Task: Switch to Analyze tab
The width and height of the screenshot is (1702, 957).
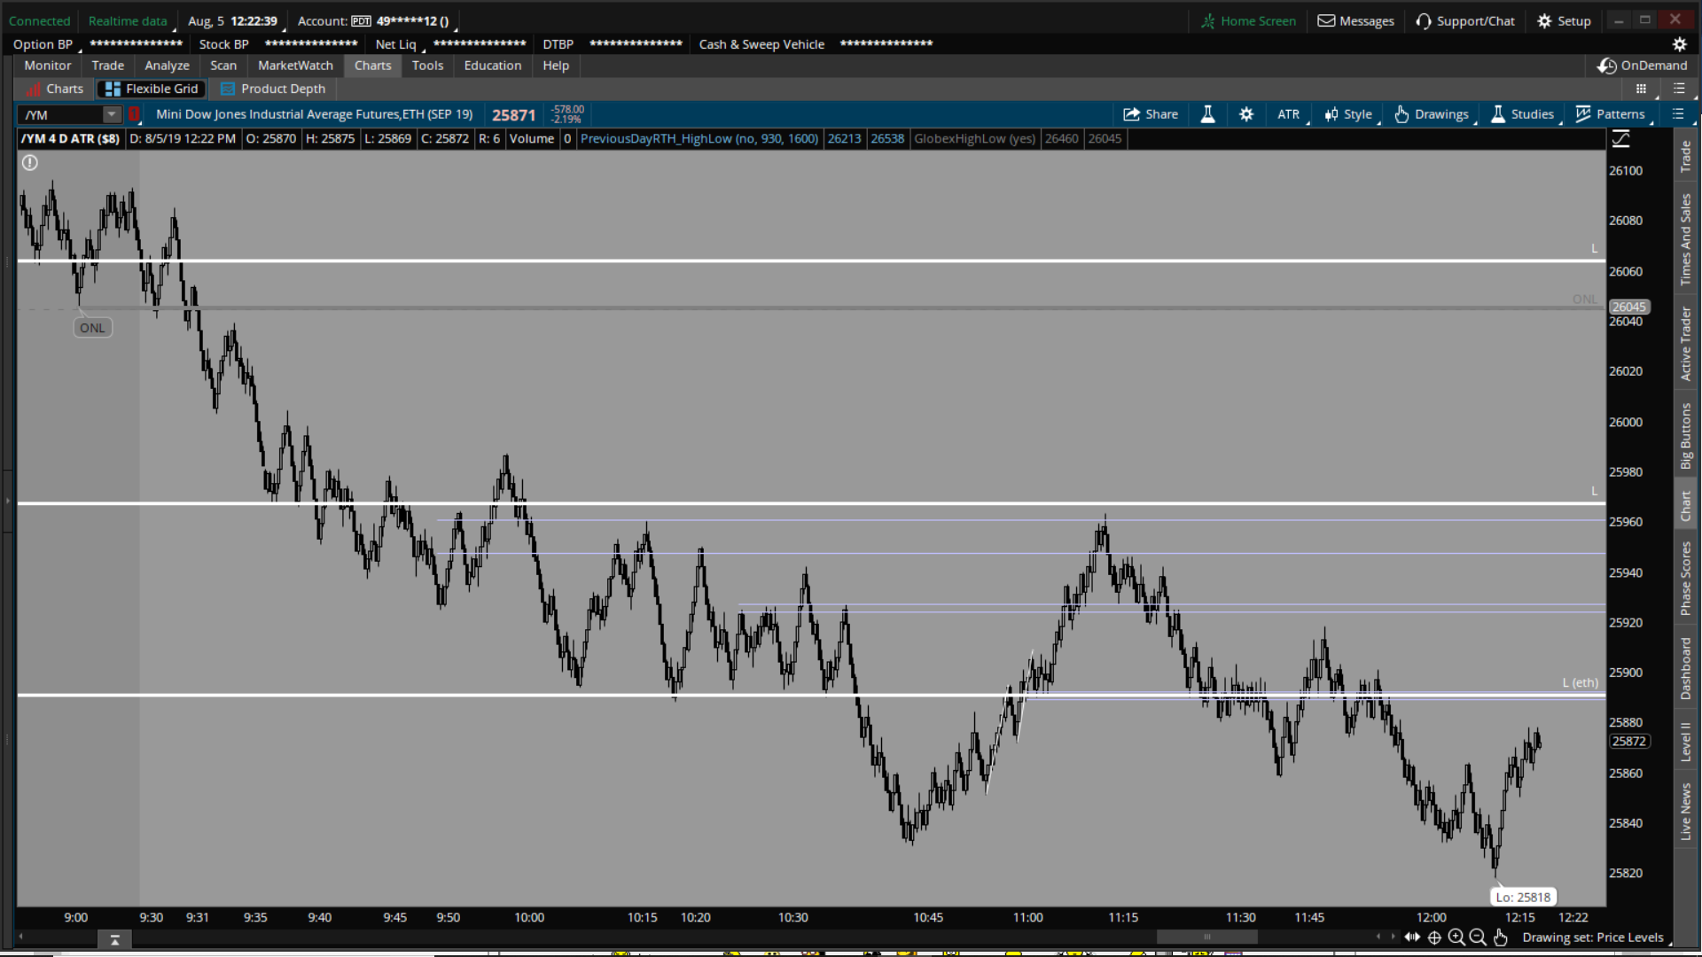Action: 168,66
